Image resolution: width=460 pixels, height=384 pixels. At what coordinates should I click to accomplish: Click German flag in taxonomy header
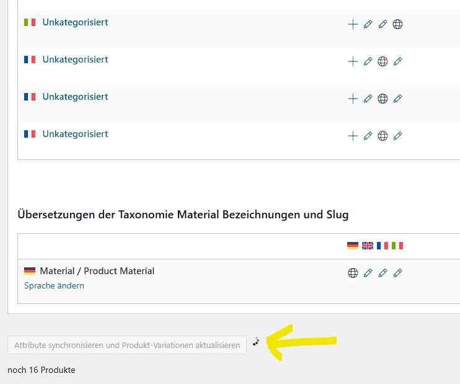pyautogui.click(x=353, y=246)
